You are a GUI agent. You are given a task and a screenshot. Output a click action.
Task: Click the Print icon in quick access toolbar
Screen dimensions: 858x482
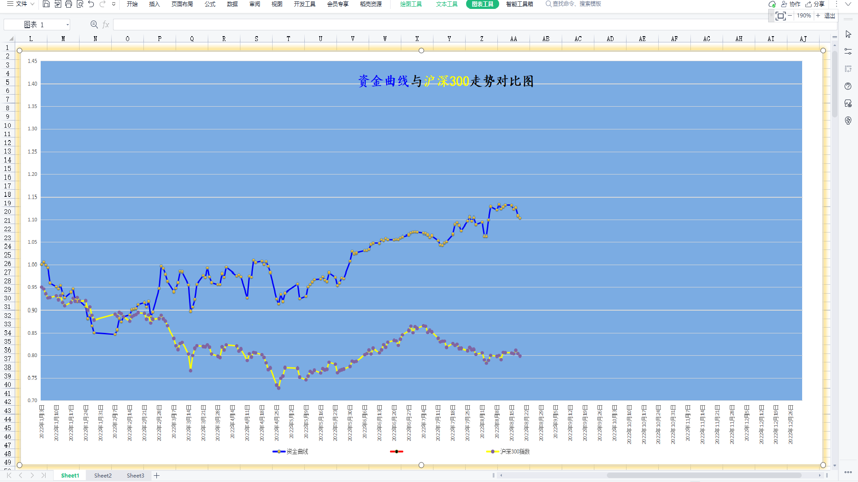tap(68, 4)
